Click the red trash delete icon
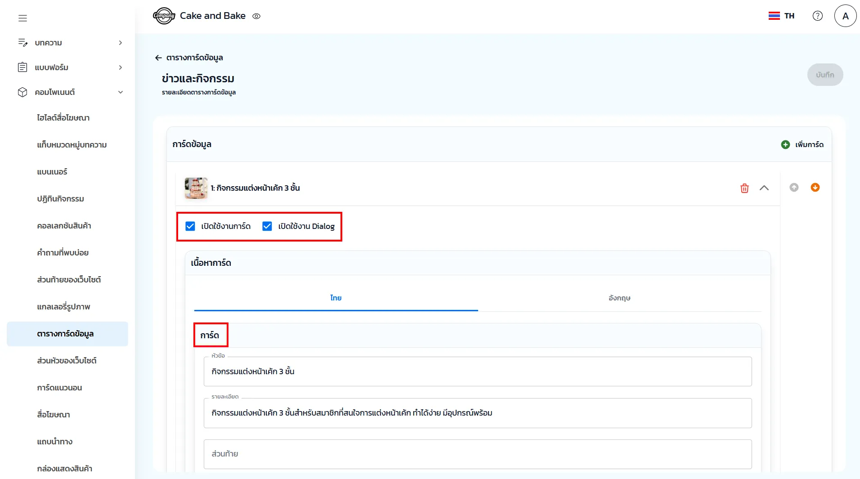The image size is (860, 479). (x=744, y=188)
